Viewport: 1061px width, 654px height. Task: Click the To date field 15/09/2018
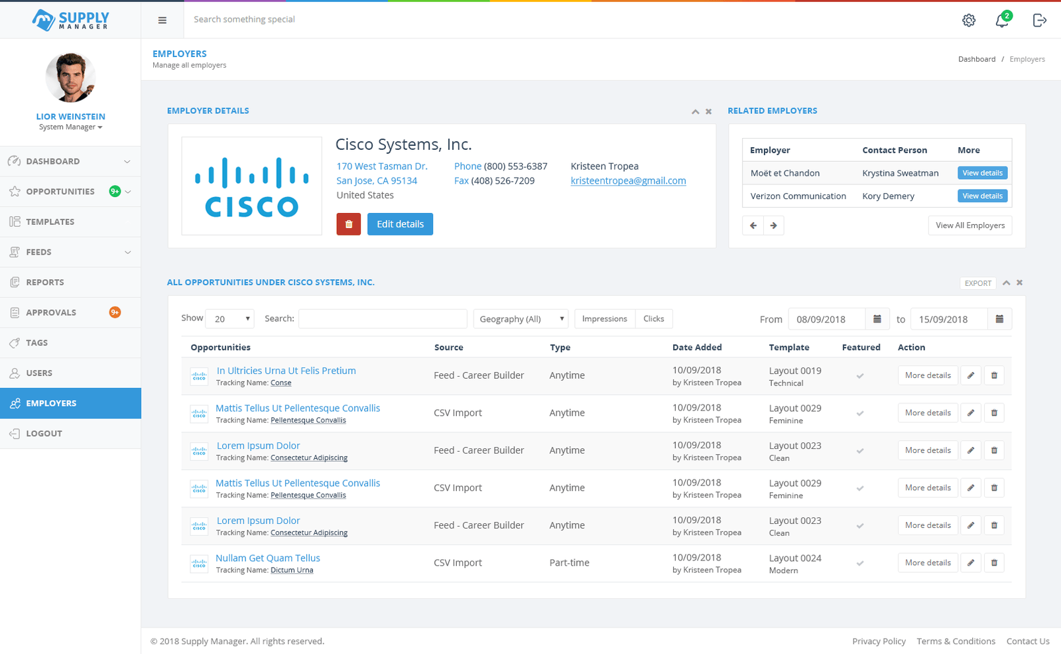949,319
